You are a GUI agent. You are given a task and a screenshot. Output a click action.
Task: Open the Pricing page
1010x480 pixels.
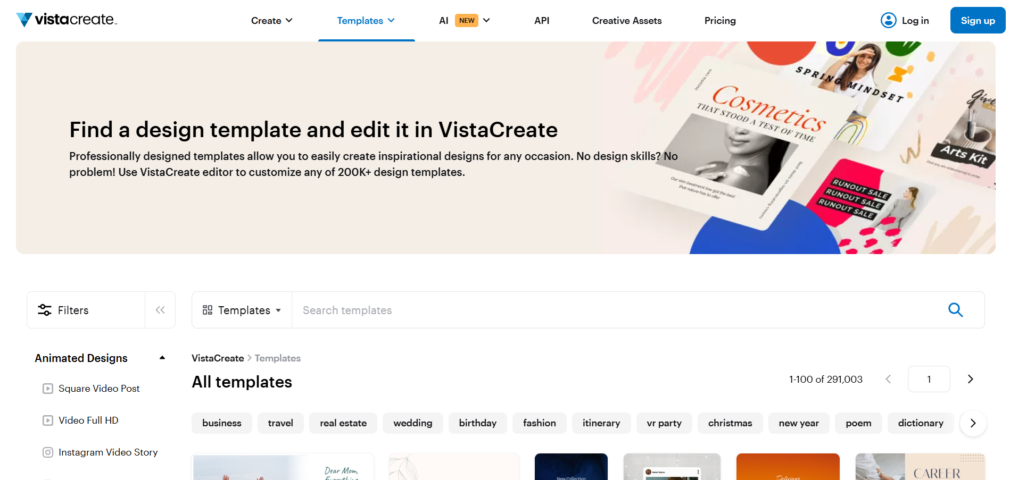click(x=720, y=21)
